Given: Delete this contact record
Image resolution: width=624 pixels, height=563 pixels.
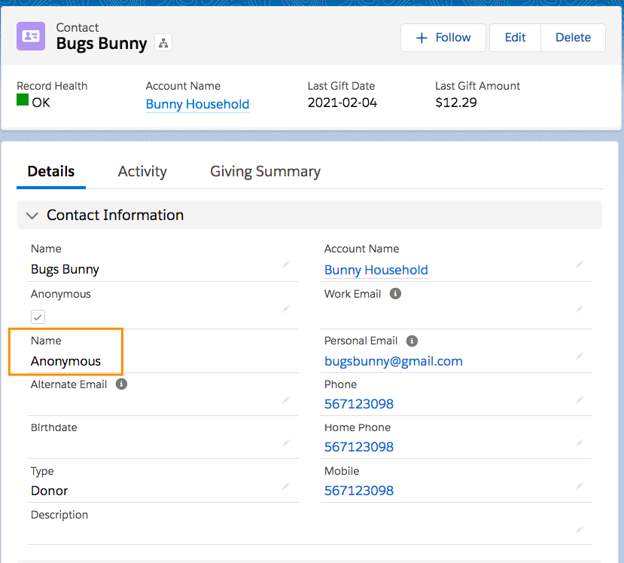Looking at the screenshot, I should tap(573, 38).
